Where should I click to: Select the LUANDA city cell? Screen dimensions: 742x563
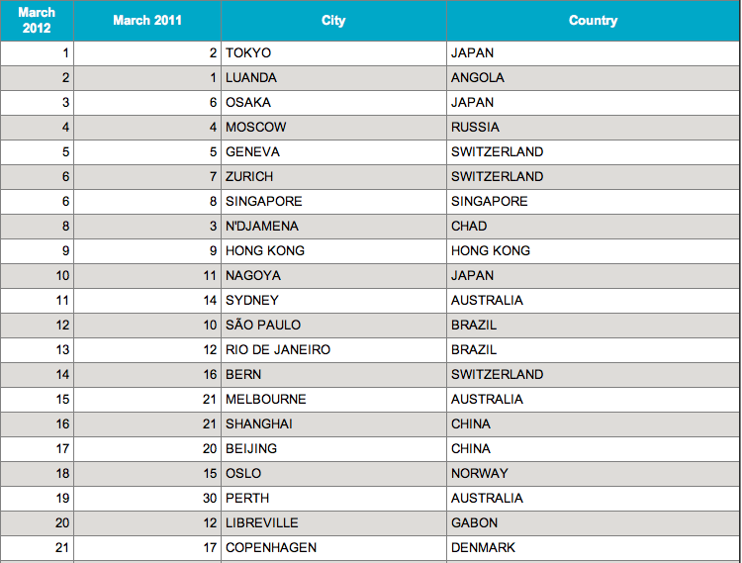(x=333, y=77)
